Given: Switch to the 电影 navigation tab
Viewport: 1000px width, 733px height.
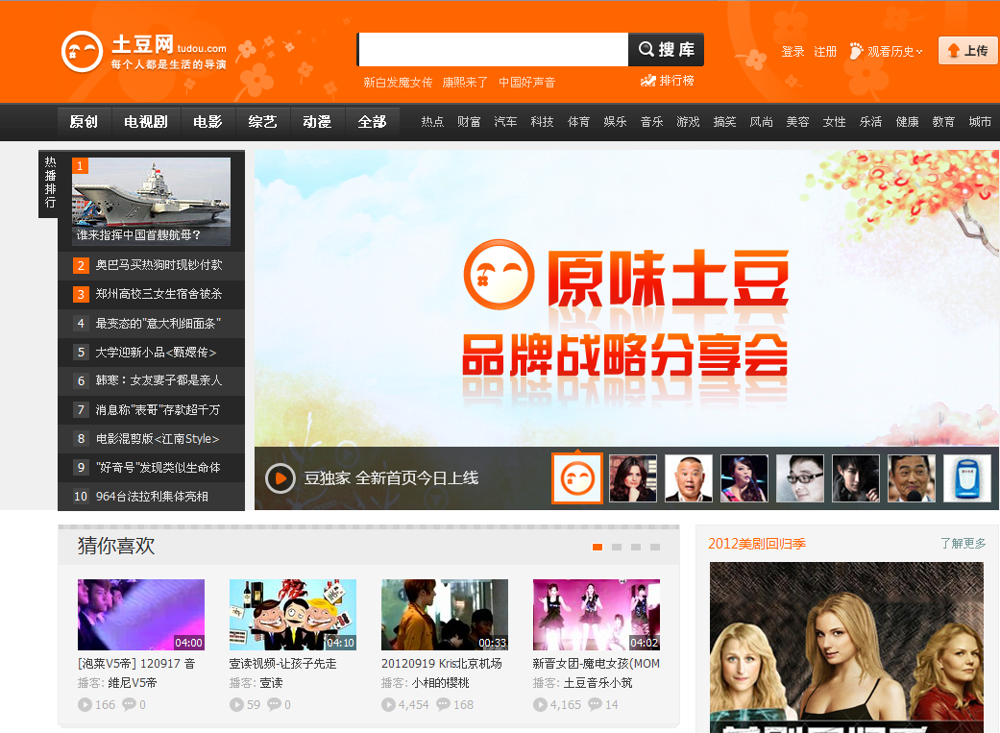Looking at the screenshot, I should pos(207,121).
